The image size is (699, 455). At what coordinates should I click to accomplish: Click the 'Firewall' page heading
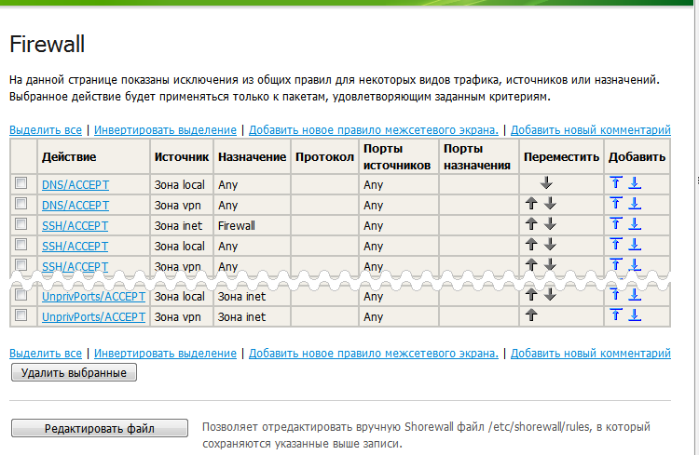click(48, 44)
